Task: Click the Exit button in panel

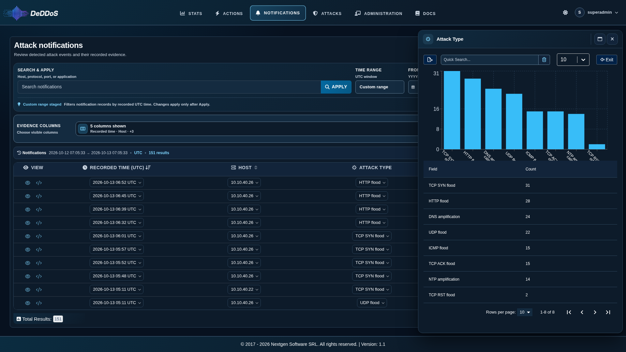Action: pyautogui.click(x=606, y=60)
